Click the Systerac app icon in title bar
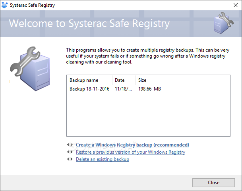Screen dimensions: 242x191 click(4, 5)
